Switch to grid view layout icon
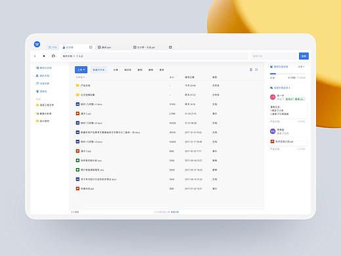The width and height of the screenshot is (341, 256). tap(256, 70)
